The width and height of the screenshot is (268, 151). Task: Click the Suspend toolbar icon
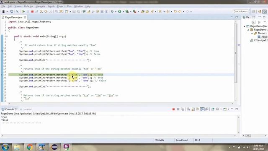tap(28, 11)
